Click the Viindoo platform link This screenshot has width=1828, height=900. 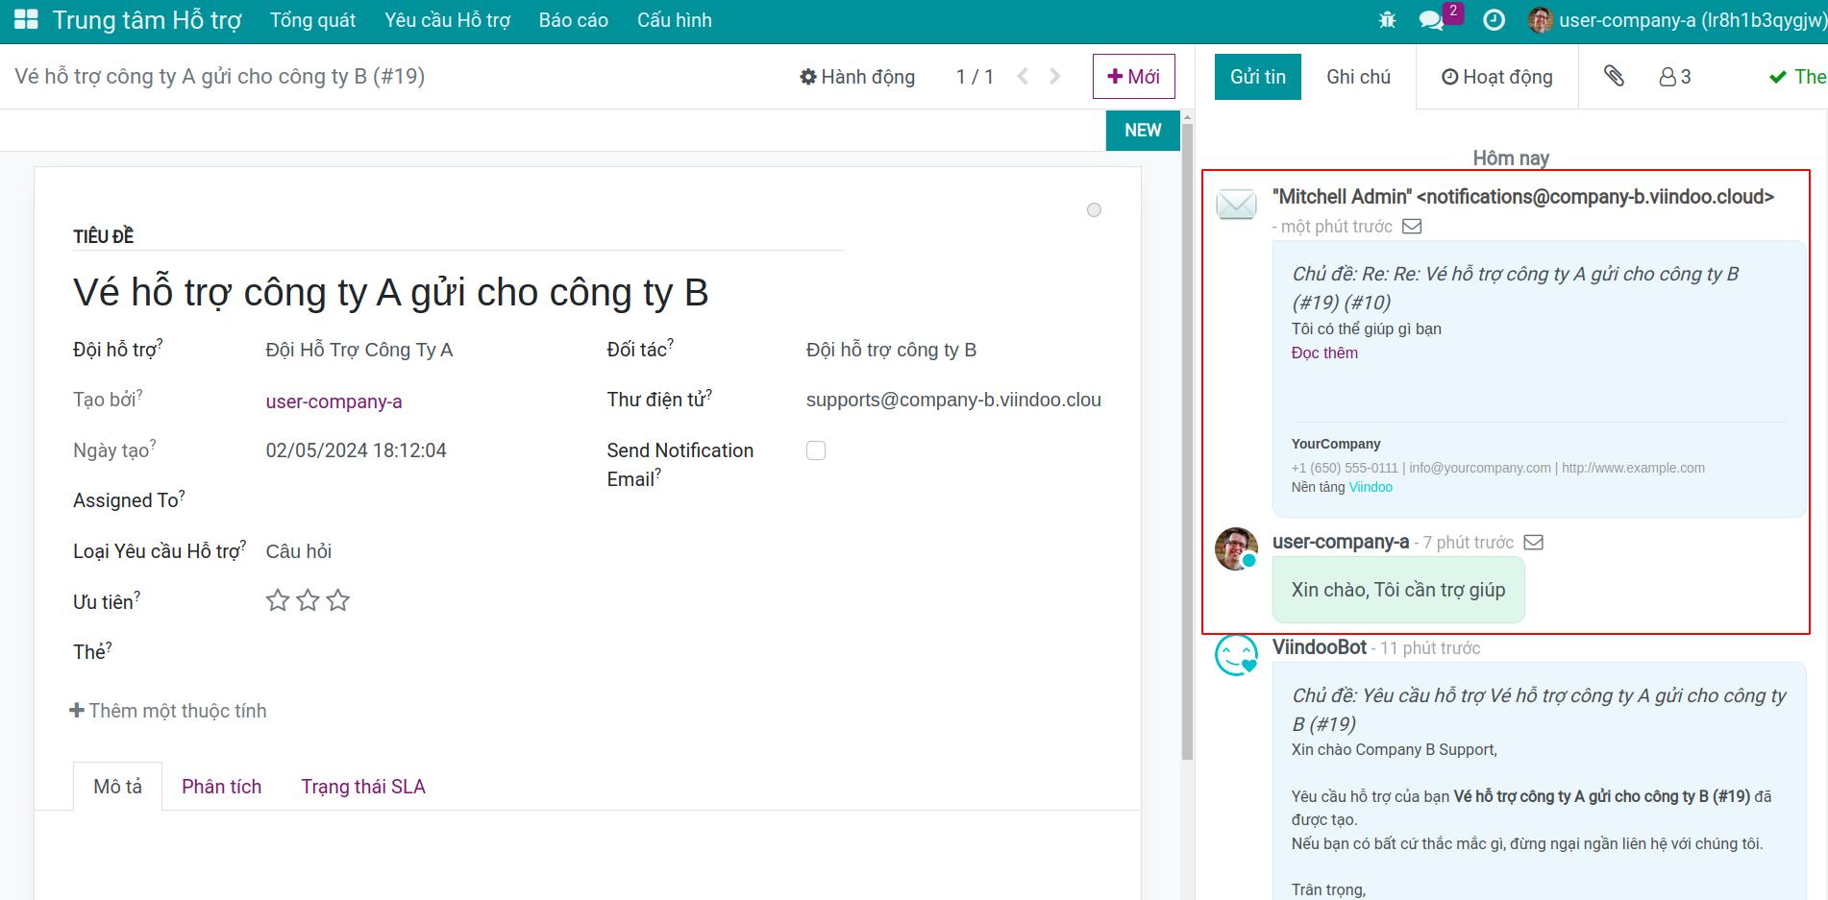tap(1371, 487)
